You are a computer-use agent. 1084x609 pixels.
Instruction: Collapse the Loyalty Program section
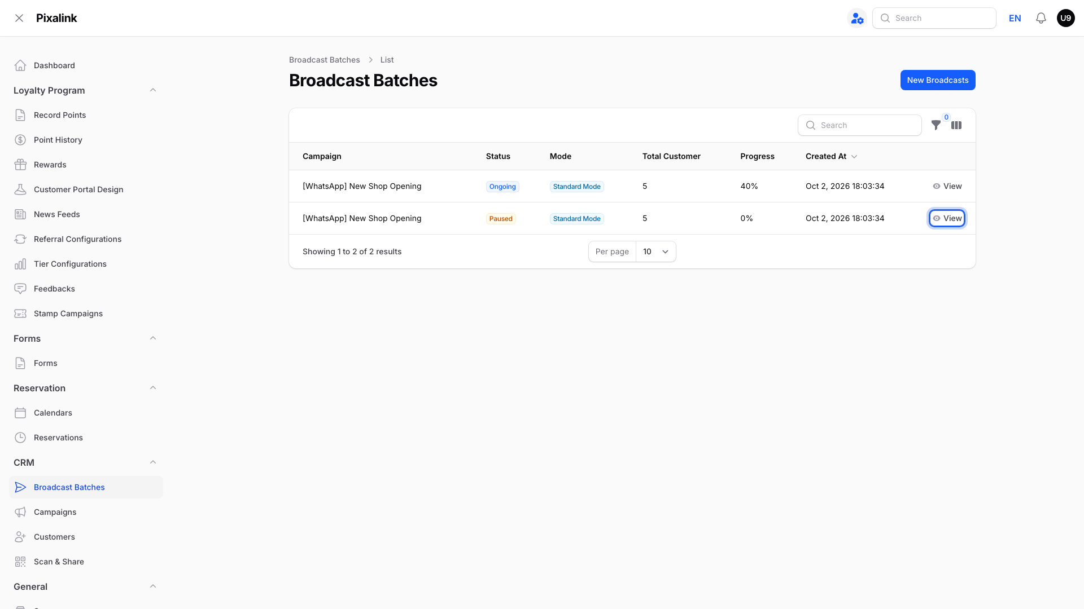click(153, 90)
